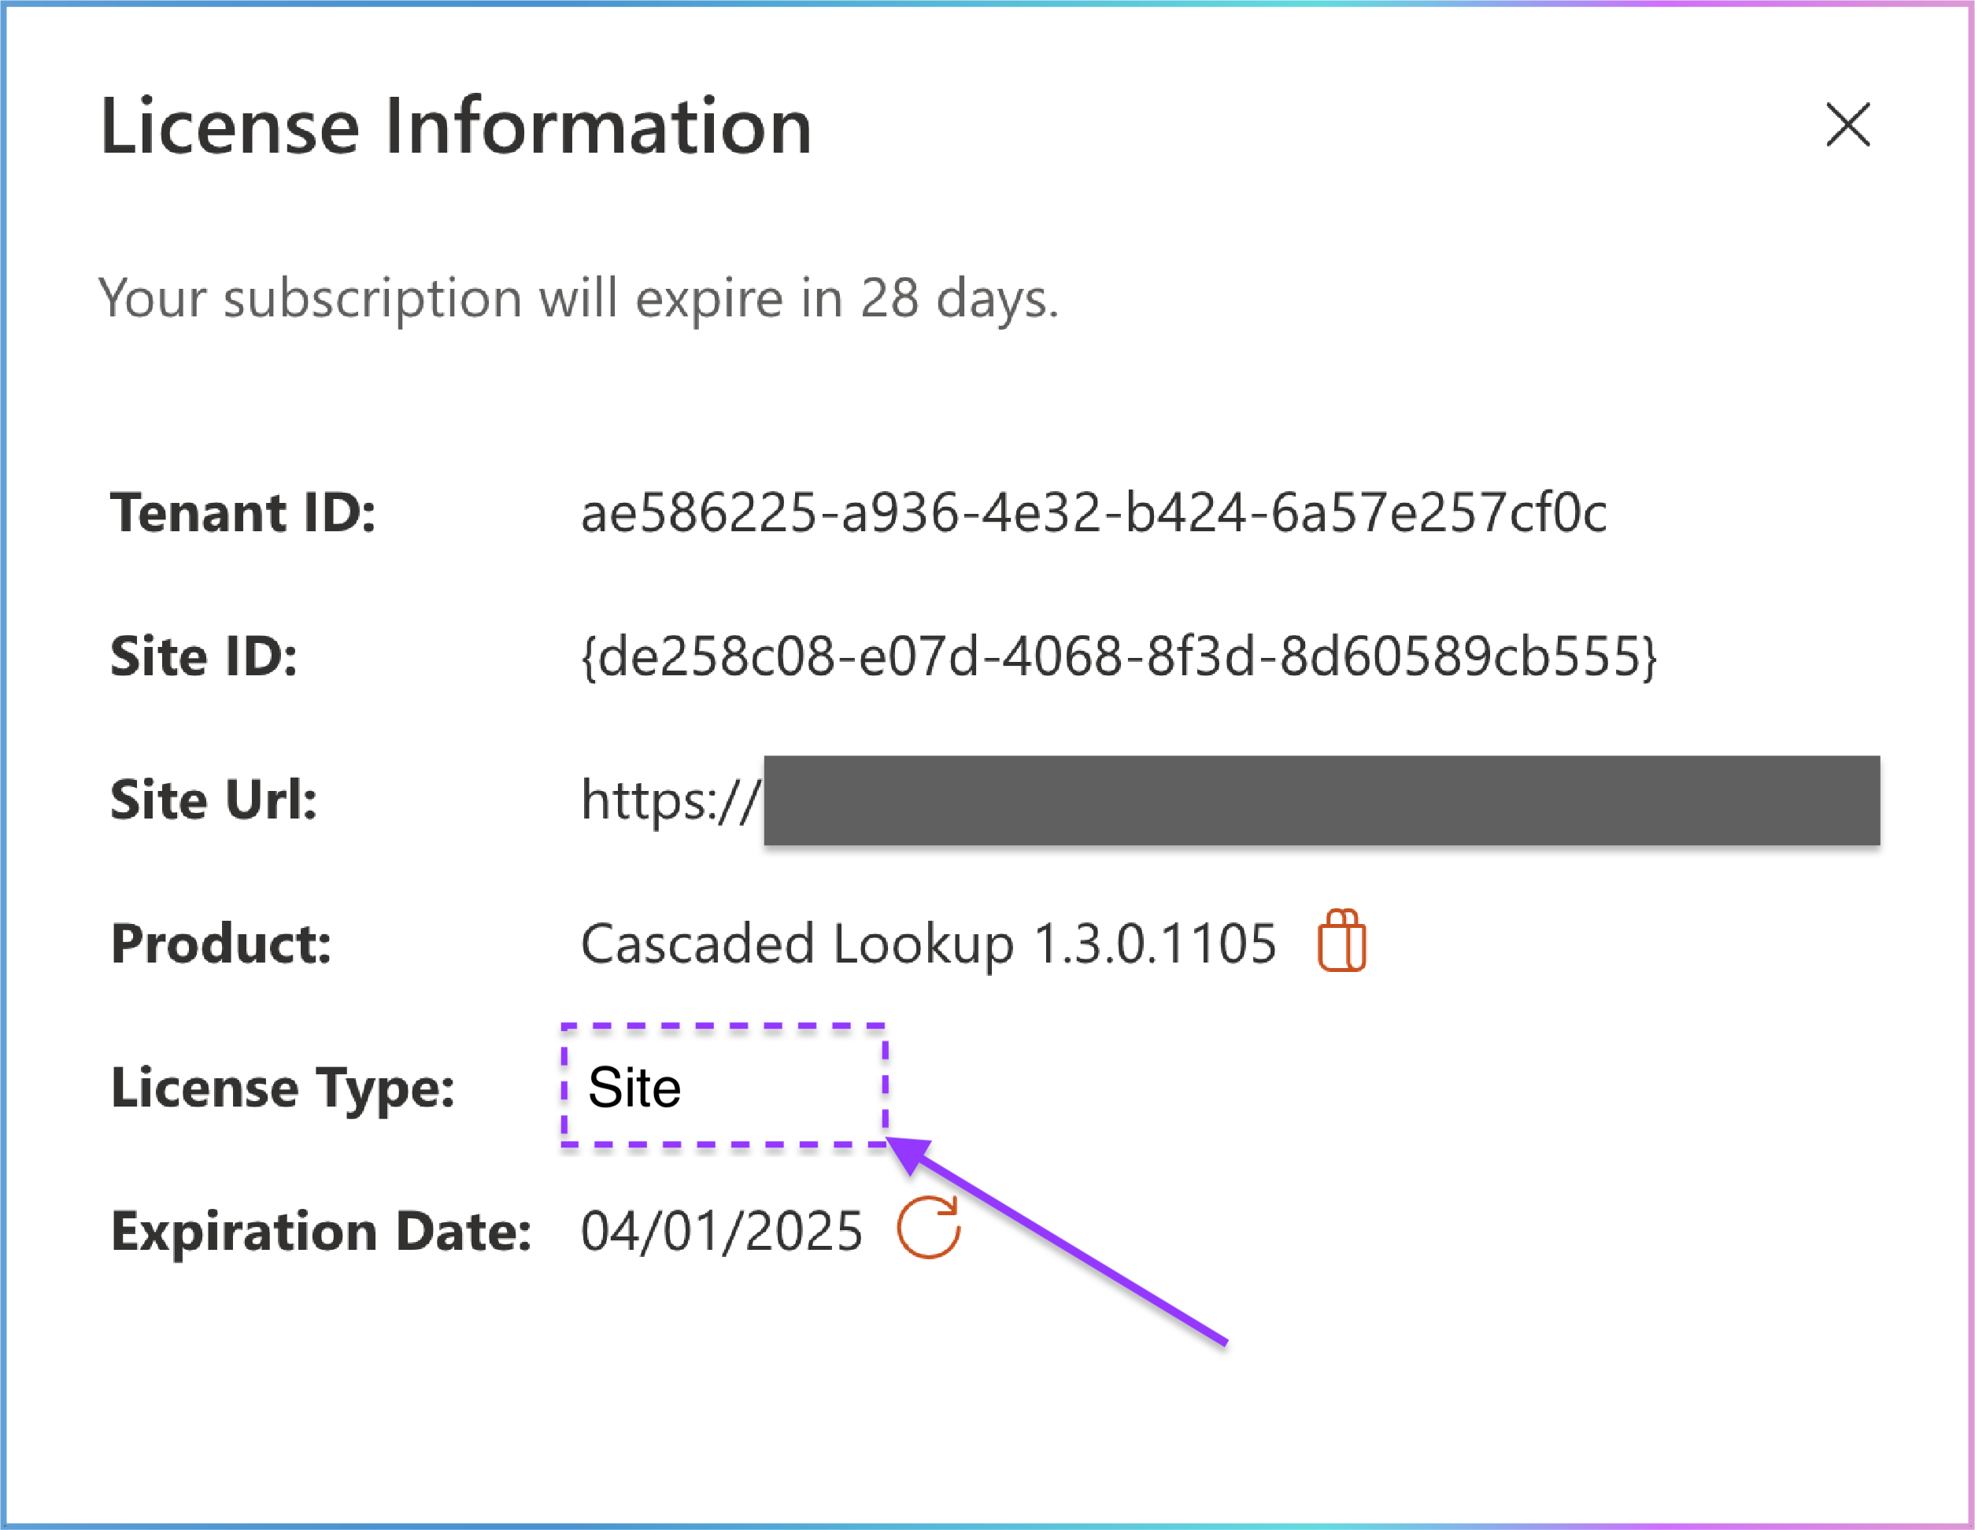Click the Expiration Date label
1975x1530 pixels.
point(321,1232)
